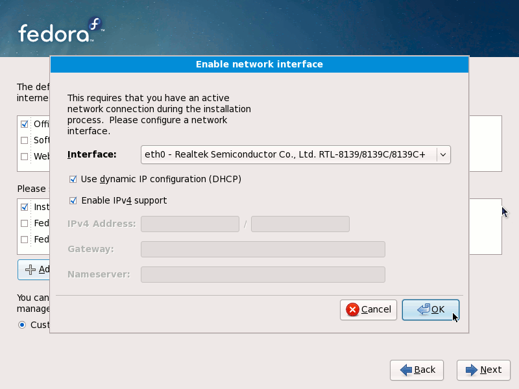Click the red X icon on Cancel
The height and width of the screenshot is (389, 519).
point(352,310)
